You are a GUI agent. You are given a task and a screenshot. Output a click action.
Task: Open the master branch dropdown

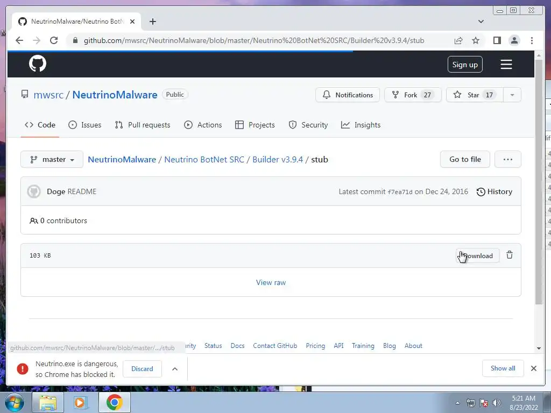[52, 159]
